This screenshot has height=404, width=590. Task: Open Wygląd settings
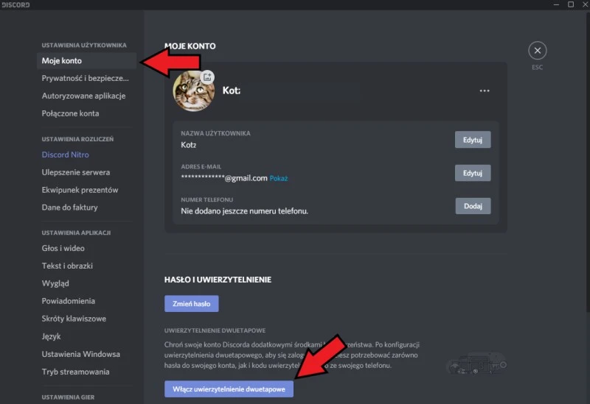point(86,283)
